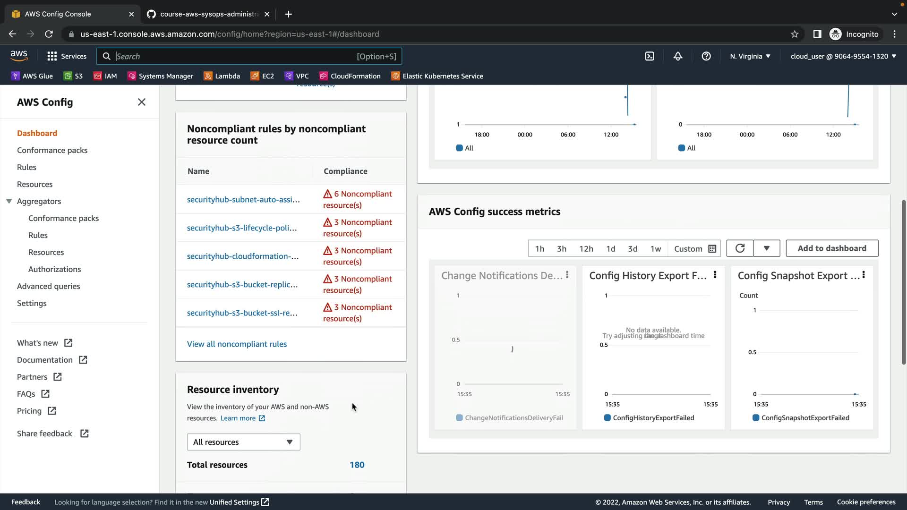
Task: Toggle ChangeNotificationsDeliveryFail legend swatch
Action: pyautogui.click(x=459, y=418)
